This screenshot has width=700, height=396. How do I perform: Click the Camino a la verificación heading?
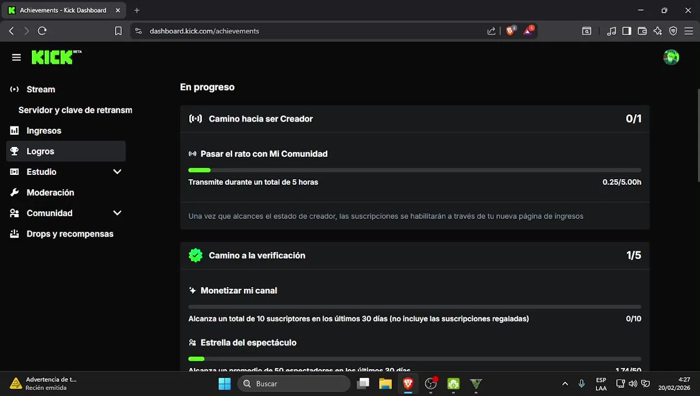click(x=257, y=255)
